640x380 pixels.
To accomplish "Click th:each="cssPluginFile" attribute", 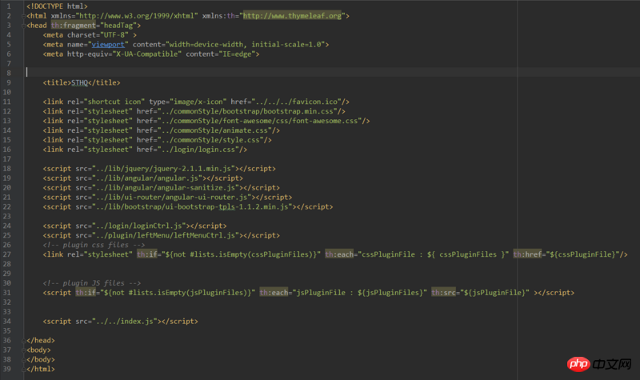I will tap(417, 254).
